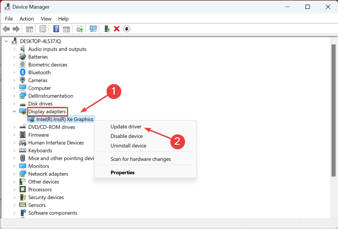Click the Update device driver toolbar icon

[80, 29]
